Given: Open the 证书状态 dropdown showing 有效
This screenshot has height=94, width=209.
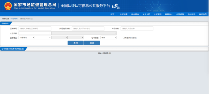Looking at the screenshot, I should coord(108,38).
